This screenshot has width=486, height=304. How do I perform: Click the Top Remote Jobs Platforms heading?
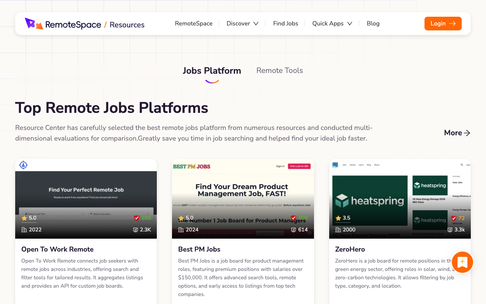click(x=112, y=108)
